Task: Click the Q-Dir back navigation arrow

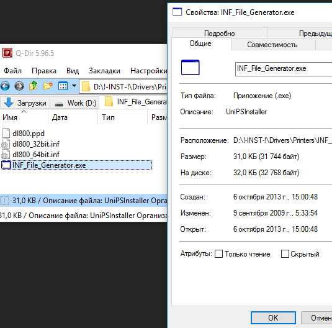Action: [6, 86]
